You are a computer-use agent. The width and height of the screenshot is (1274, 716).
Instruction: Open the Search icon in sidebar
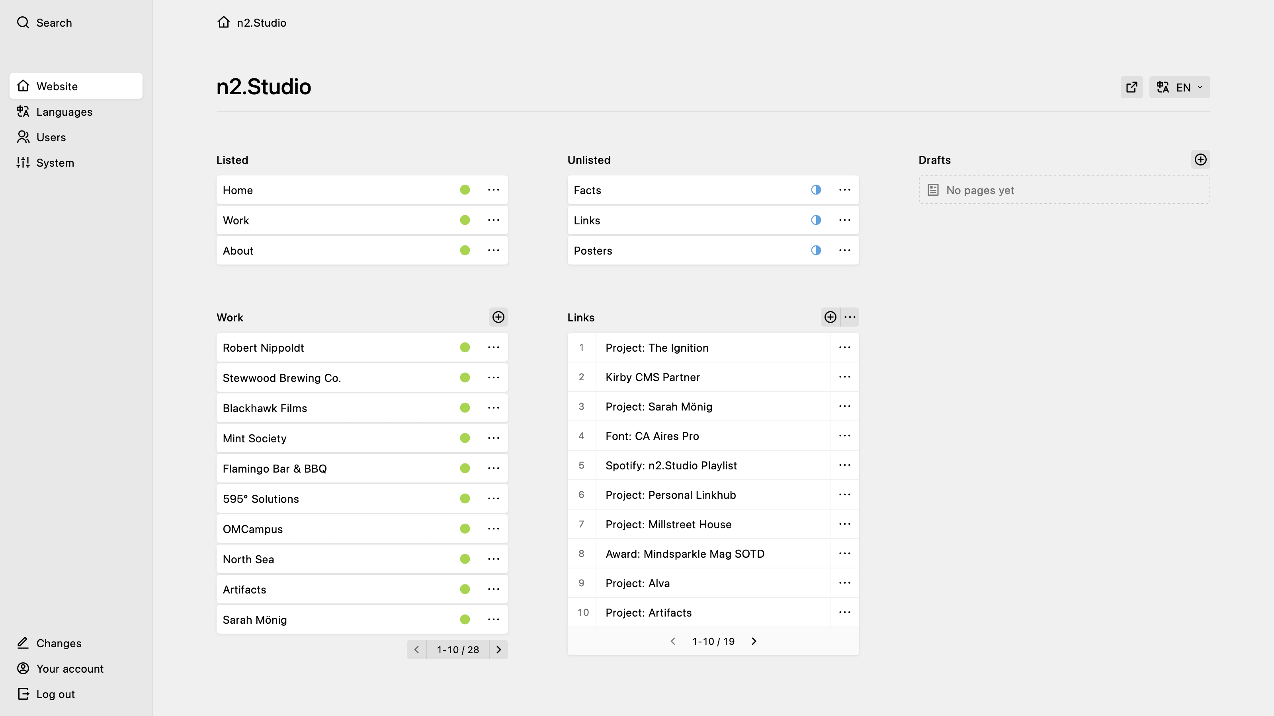(23, 22)
